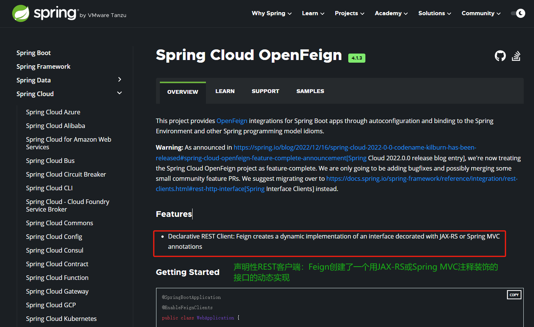The height and width of the screenshot is (327, 534).
Task: Switch to the LEARN tab
Action: coord(225,91)
